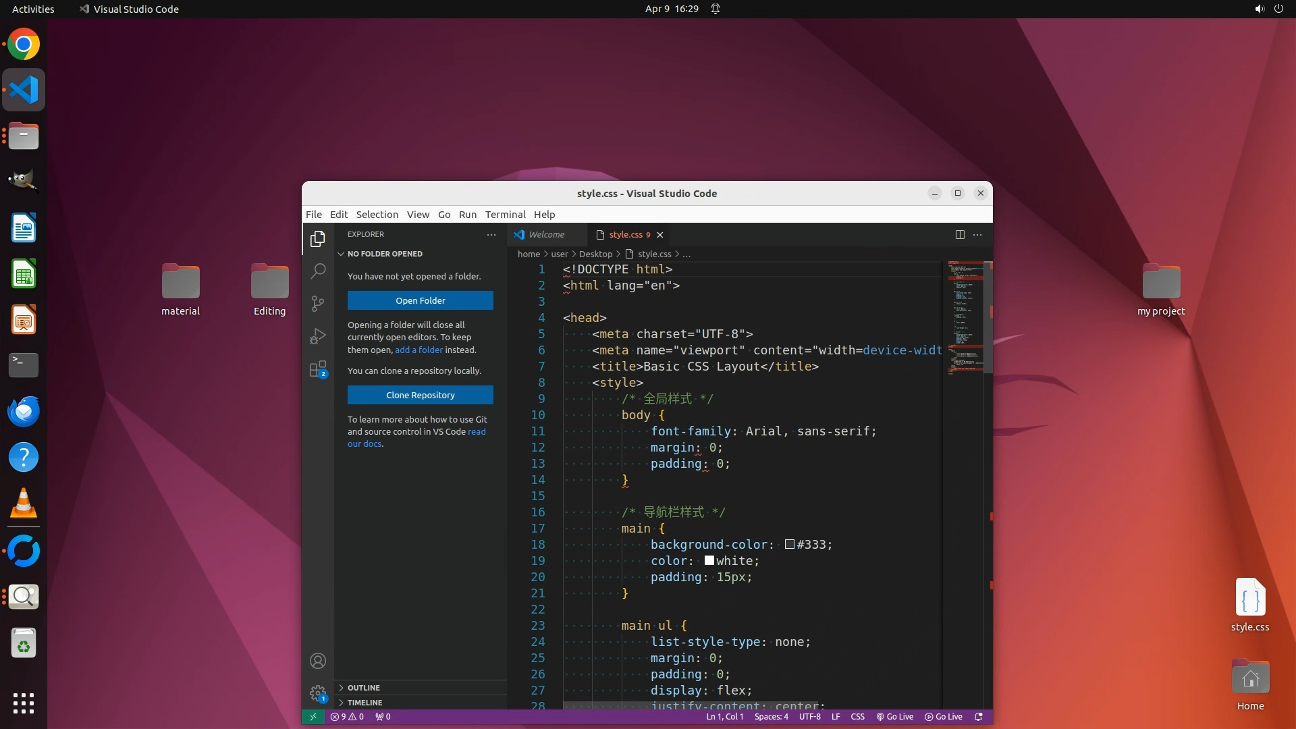Click the Accounts icon in activity bar
1296x729 pixels.
(x=318, y=661)
